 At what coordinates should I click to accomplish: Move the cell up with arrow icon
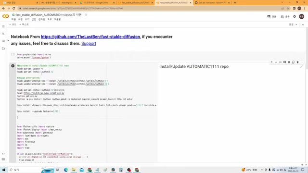[x=271, y=62]
